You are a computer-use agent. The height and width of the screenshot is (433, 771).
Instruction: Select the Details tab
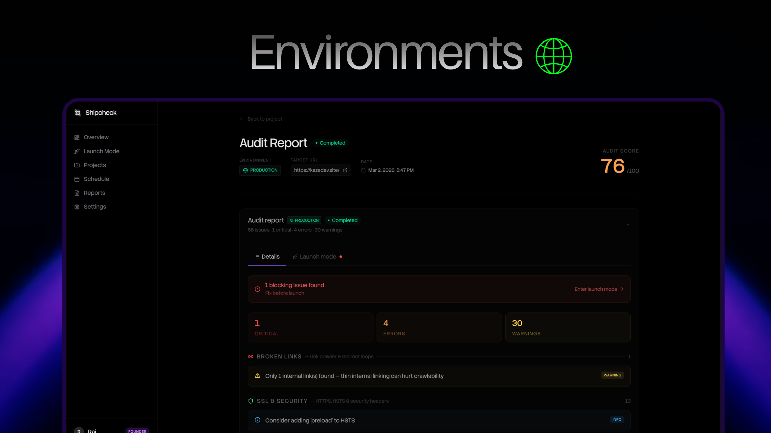click(x=267, y=256)
